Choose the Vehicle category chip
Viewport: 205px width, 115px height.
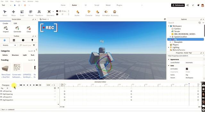coord(5,55)
